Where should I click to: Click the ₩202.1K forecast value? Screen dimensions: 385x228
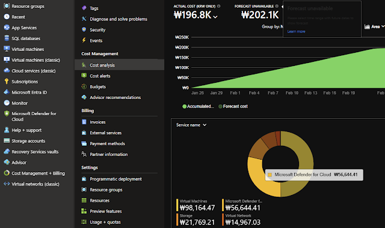click(x=260, y=15)
